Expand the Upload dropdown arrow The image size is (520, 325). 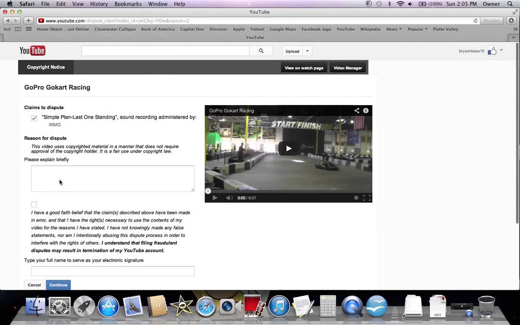pyautogui.click(x=307, y=51)
